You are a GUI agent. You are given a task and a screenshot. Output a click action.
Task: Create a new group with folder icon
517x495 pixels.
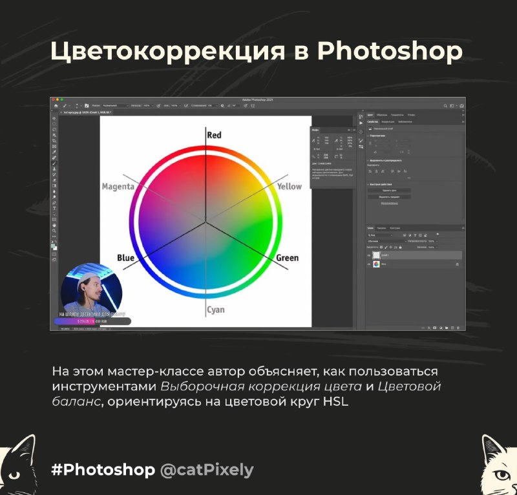tap(447, 328)
